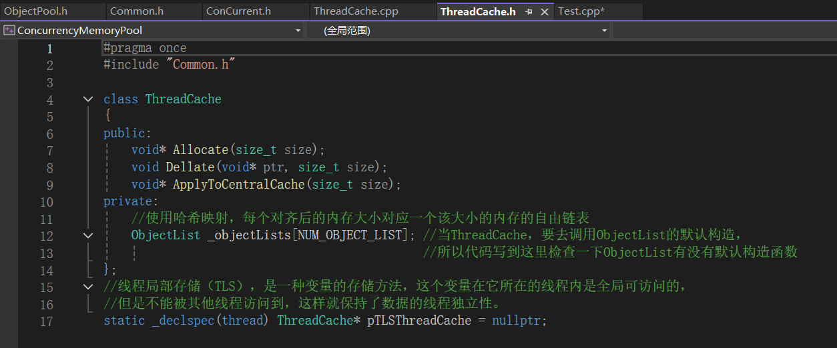Click the Dellate function name
Image resolution: width=837 pixels, height=348 pixels.
[x=190, y=167]
